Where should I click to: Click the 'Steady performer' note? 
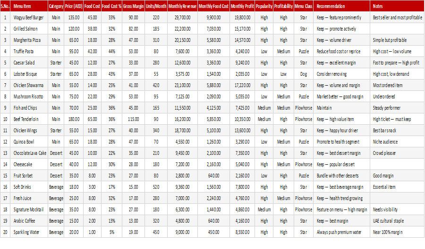coord(397,108)
